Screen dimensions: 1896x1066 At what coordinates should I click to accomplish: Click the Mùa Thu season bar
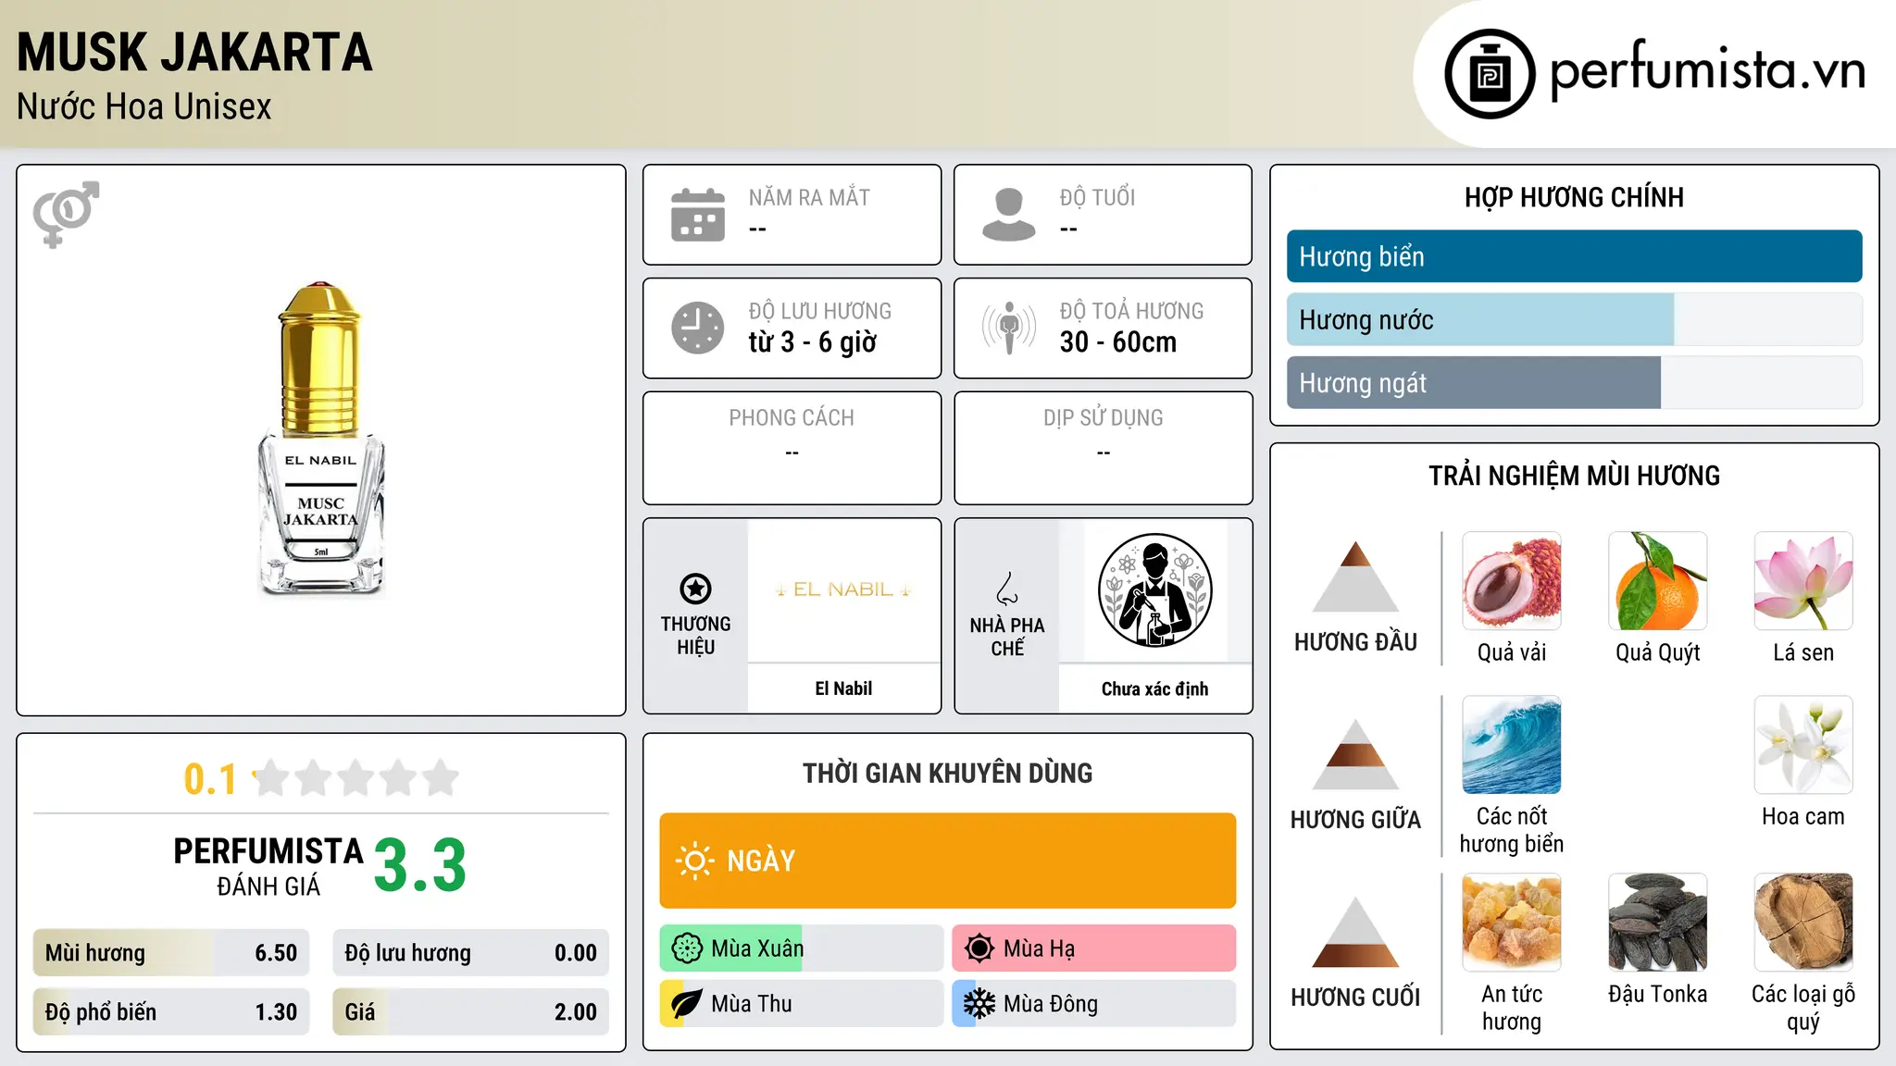click(802, 1004)
